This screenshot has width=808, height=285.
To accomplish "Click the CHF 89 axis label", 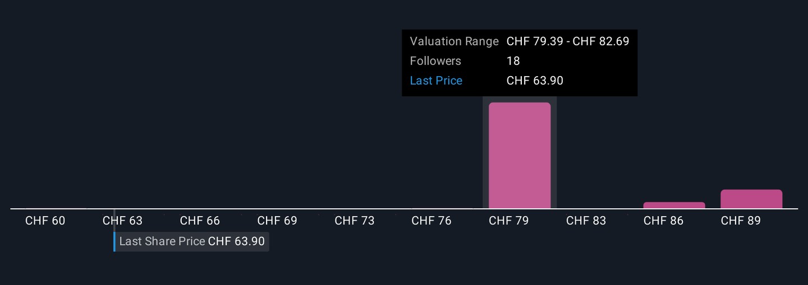I will coord(741,221).
